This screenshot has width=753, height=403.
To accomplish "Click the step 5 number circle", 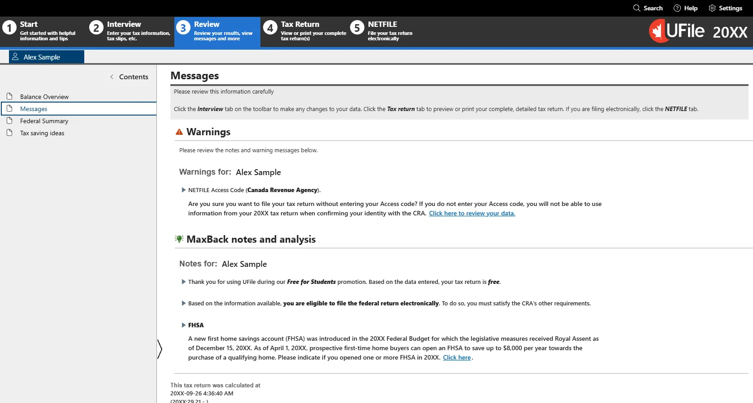I will point(357,28).
